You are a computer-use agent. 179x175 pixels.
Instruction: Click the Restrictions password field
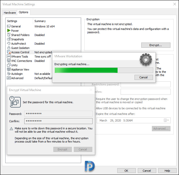pos(146,84)
